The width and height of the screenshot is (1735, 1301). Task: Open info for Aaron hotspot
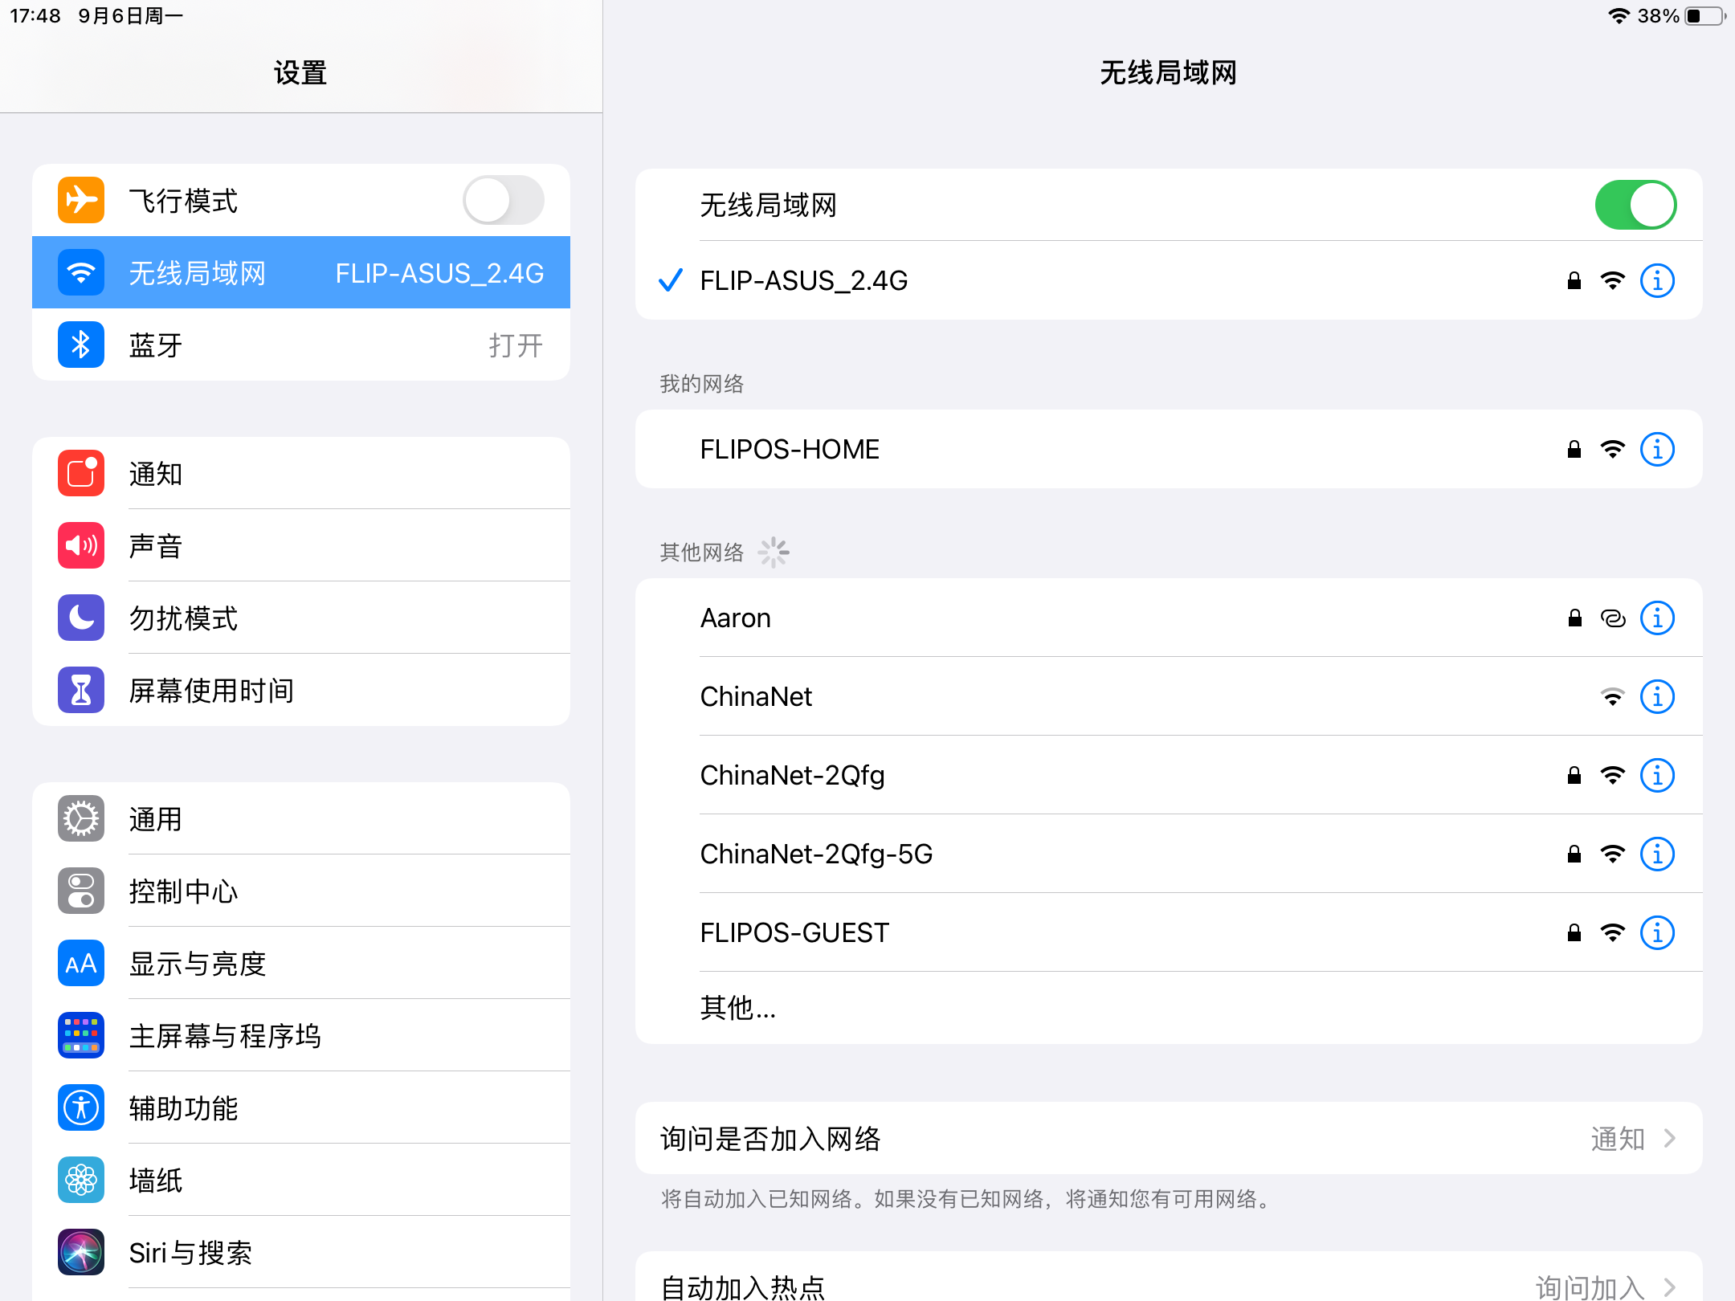1657,618
